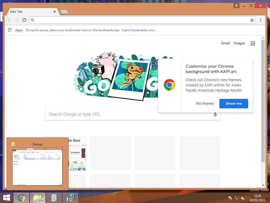Open the Gmail link

coord(225,43)
